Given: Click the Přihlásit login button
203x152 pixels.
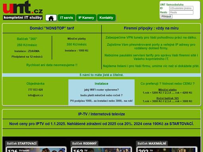Looking at the screenshot, I should click(x=166, y=17).
